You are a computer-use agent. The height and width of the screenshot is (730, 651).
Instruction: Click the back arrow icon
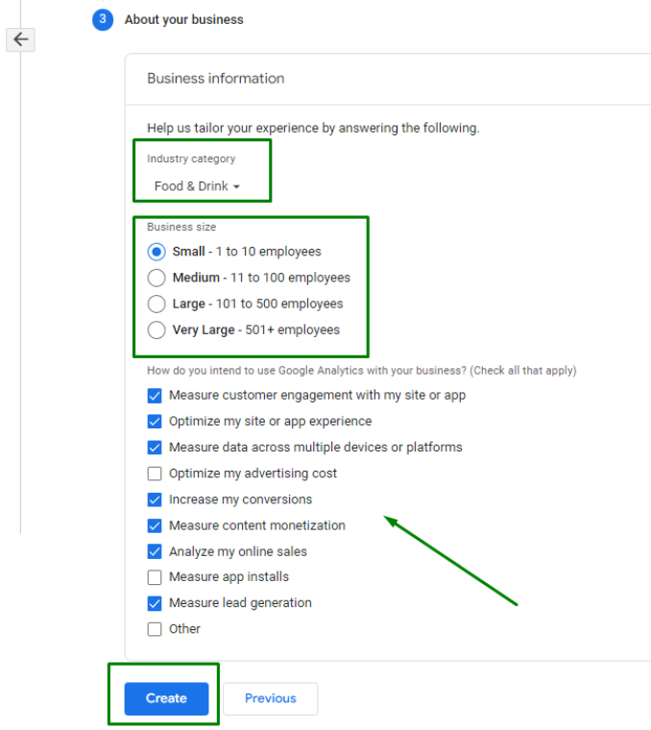[20, 39]
